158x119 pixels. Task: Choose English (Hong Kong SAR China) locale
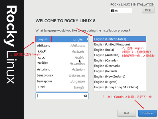119,87
